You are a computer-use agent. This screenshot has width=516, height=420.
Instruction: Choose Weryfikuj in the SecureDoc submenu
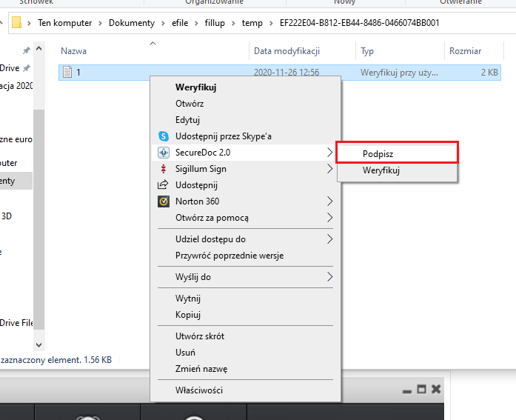pos(398,170)
